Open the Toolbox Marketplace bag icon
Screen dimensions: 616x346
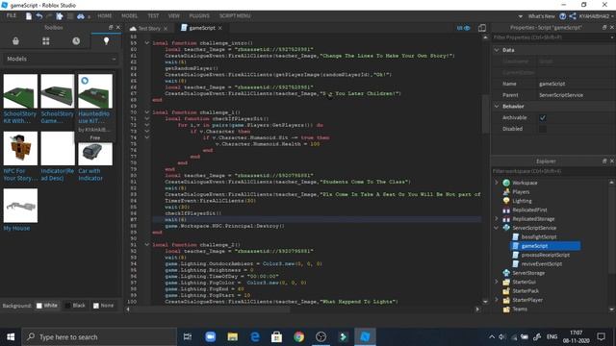(x=15, y=40)
